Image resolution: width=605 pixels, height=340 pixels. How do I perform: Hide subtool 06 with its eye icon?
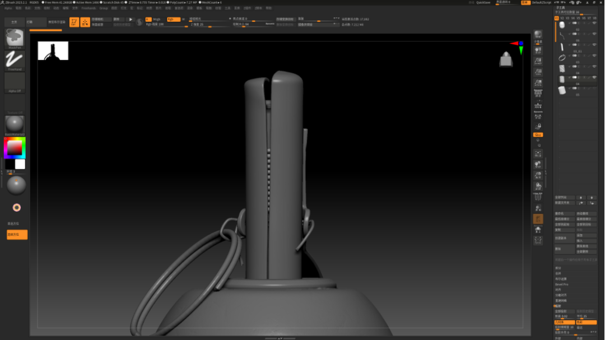[x=594, y=34]
